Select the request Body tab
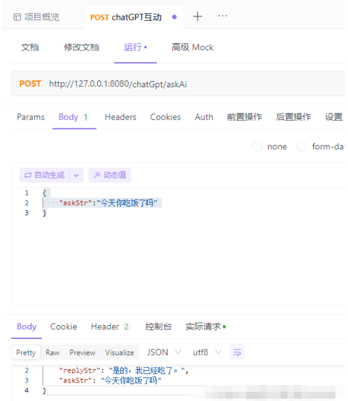This screenshot has width=348, height=401. coord(74,117)
